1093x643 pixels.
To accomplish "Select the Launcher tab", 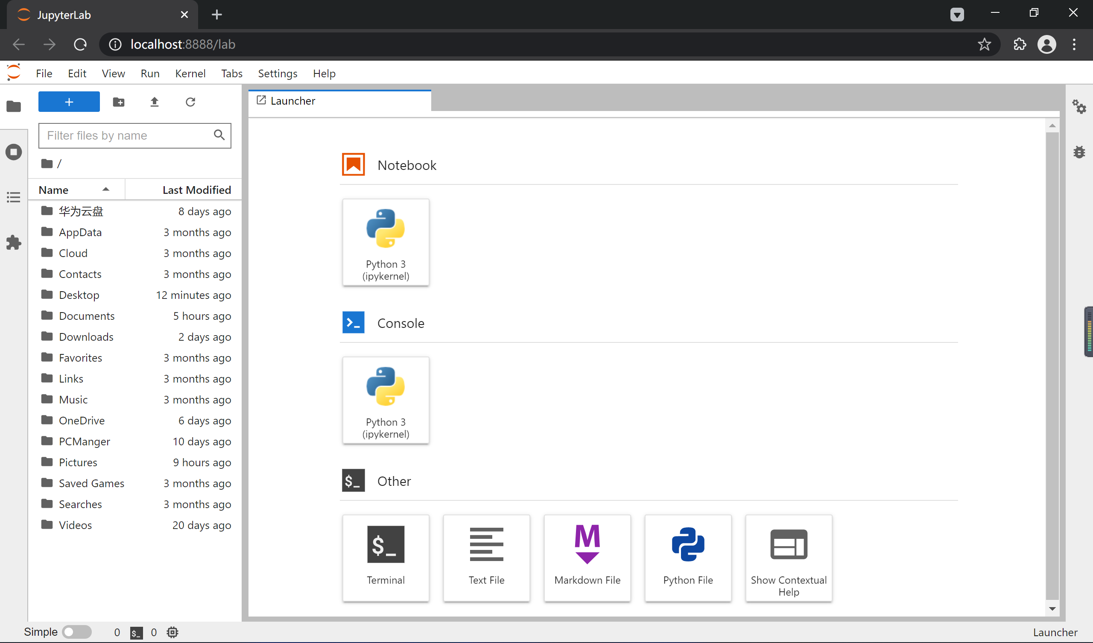I will click(339, 101).
